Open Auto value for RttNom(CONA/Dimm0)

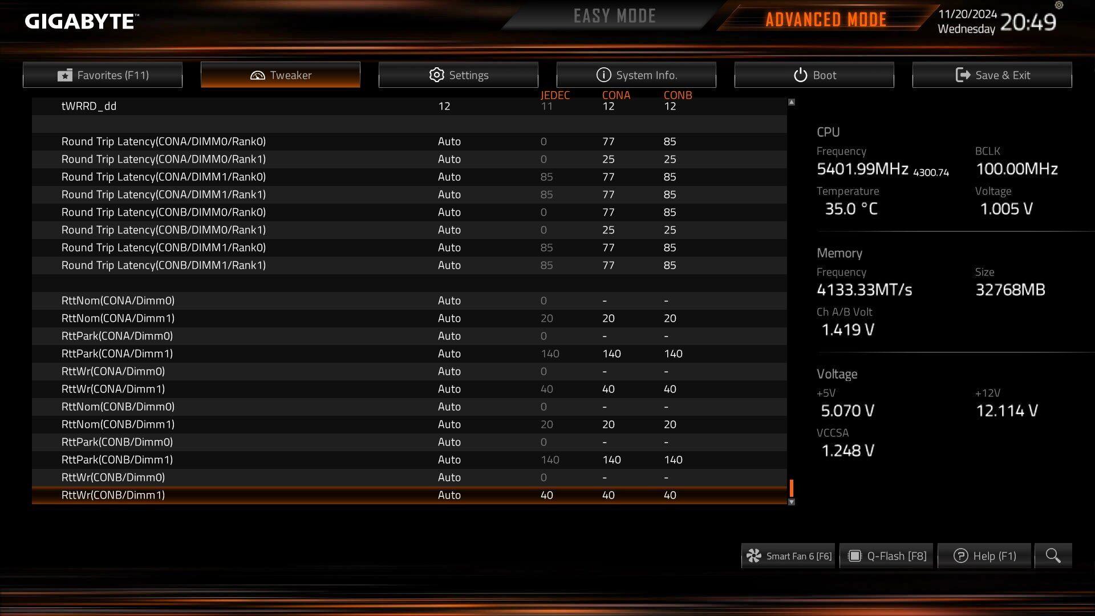[x=449, y=301]
